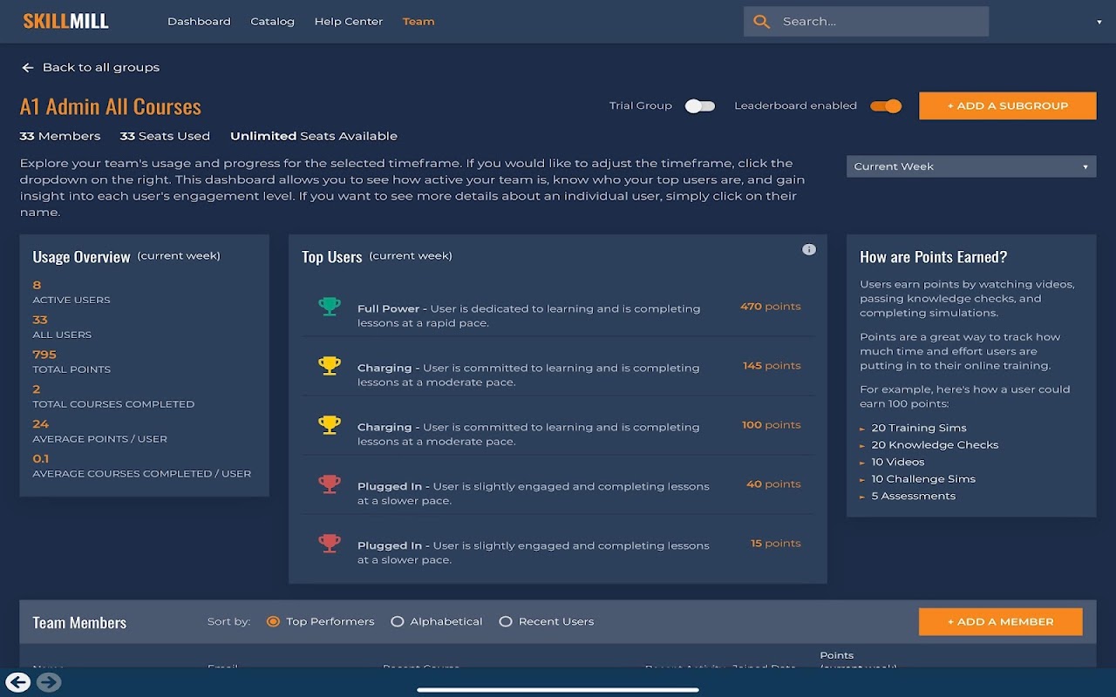Click Unlimited Seats Available text

314,136
